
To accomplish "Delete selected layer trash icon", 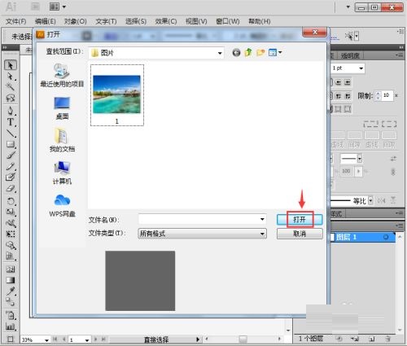I will pos(387,339).
